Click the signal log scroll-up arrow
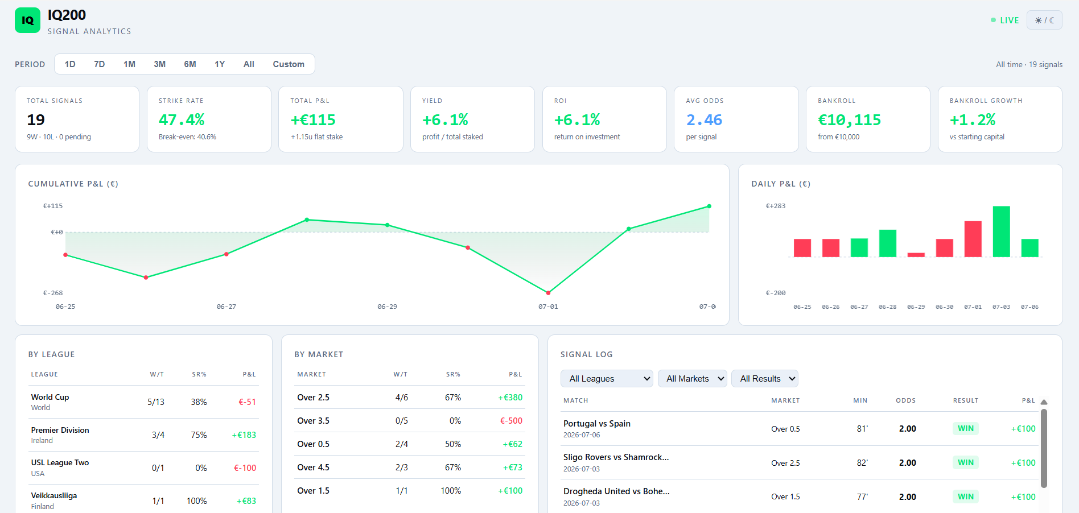Viewport: 1079px width, 513px height. (x=1044, y=402)
